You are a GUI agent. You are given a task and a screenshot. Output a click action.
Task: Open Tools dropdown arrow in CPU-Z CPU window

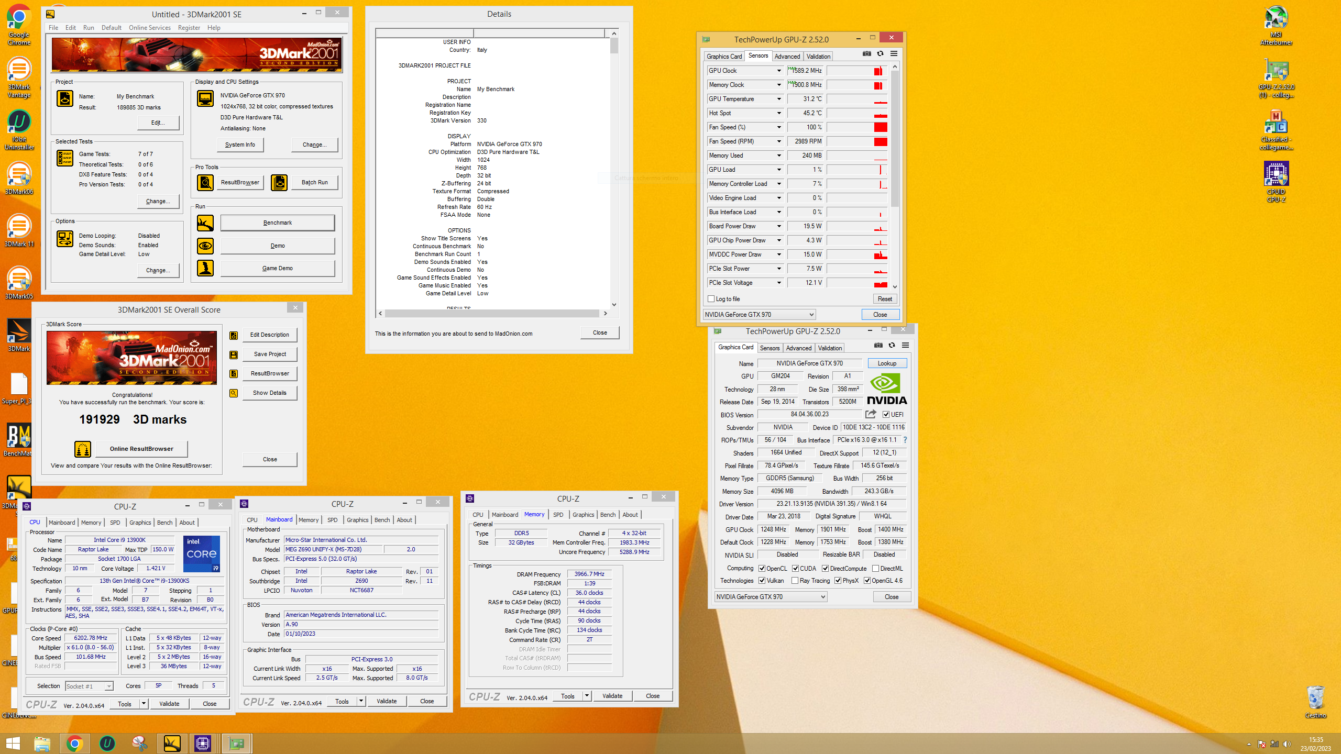(144, 704)
